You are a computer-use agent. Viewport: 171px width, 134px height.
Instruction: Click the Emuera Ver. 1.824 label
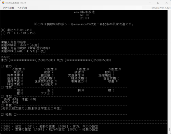161,8
